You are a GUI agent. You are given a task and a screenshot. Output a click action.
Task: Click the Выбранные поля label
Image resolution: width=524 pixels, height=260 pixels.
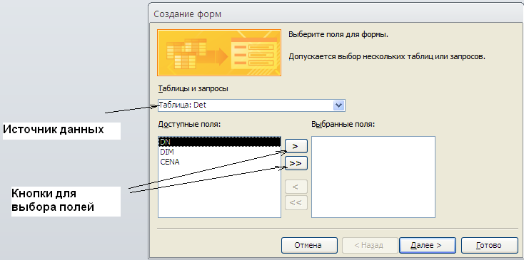(x=343, y=125)
